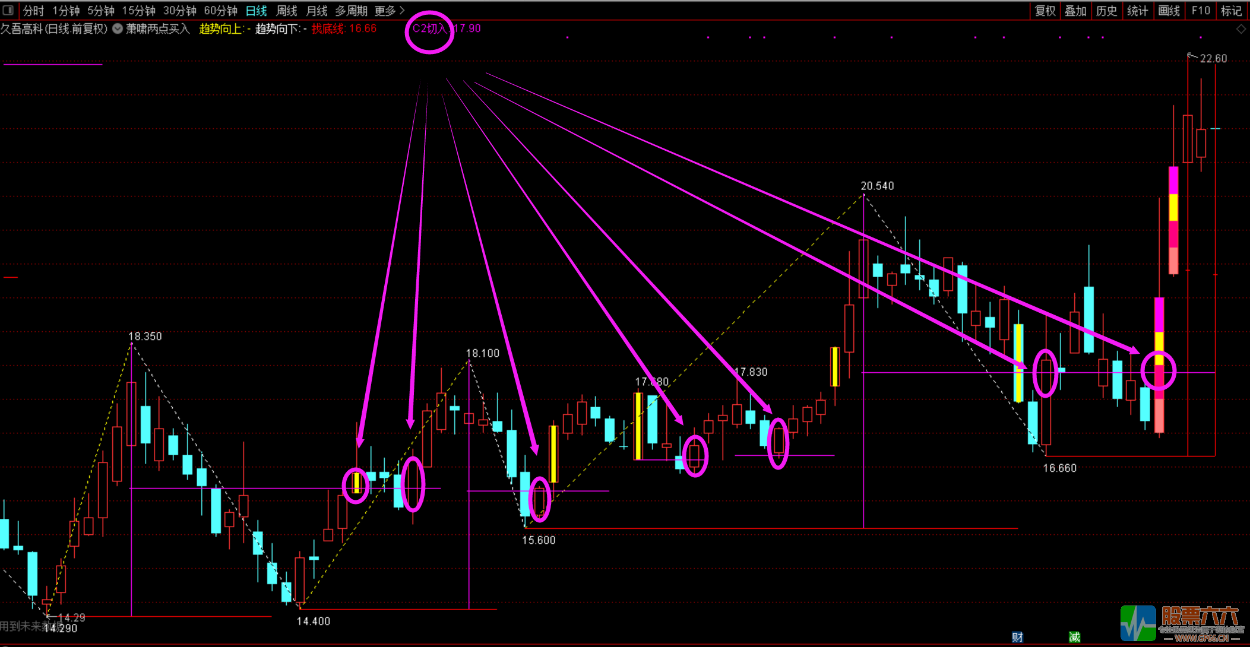The image size is (1250, 647).
Task: Switch to the 周线 weekly tab
Action: 287,11
